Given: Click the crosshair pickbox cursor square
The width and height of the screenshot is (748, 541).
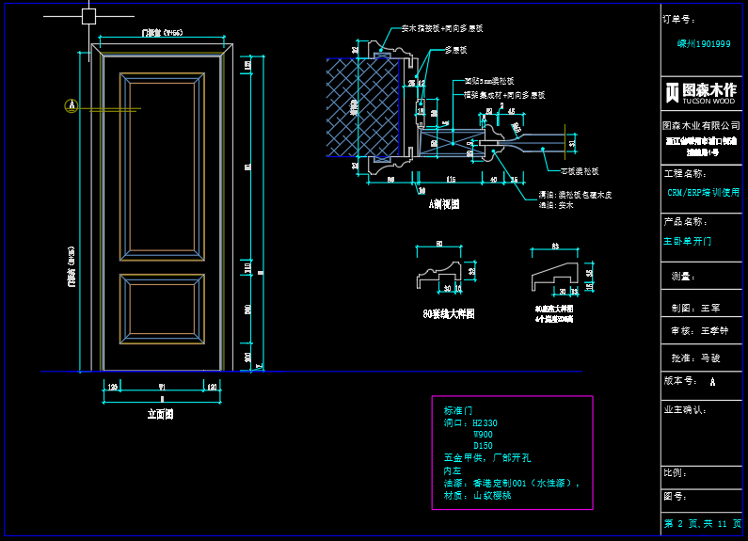Looking at the screenshot, I should (88, 16).
